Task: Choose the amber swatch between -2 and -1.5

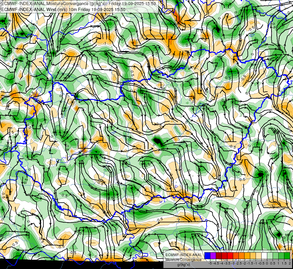Action: click(x=247, y=256)
